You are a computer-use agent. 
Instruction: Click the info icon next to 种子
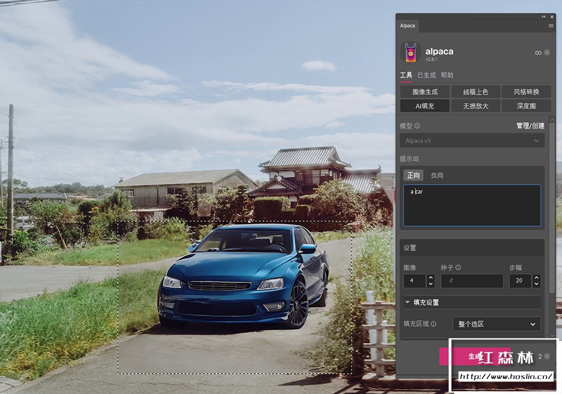click(x=458, y=267)
